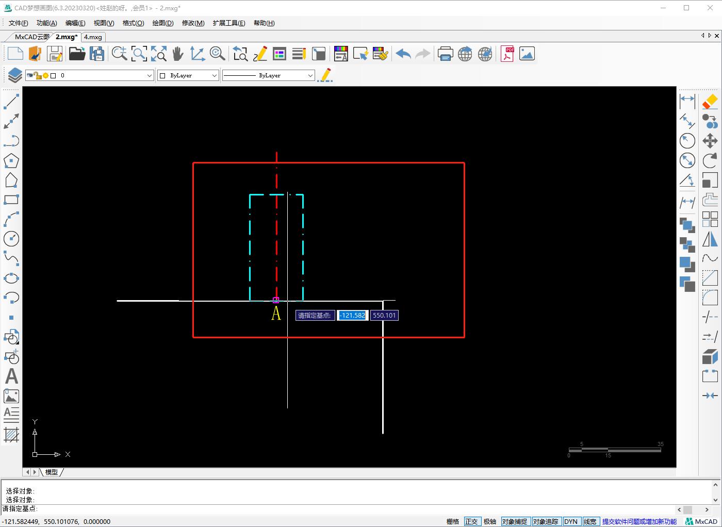Select the Line drawing tool

click(11, 101)
